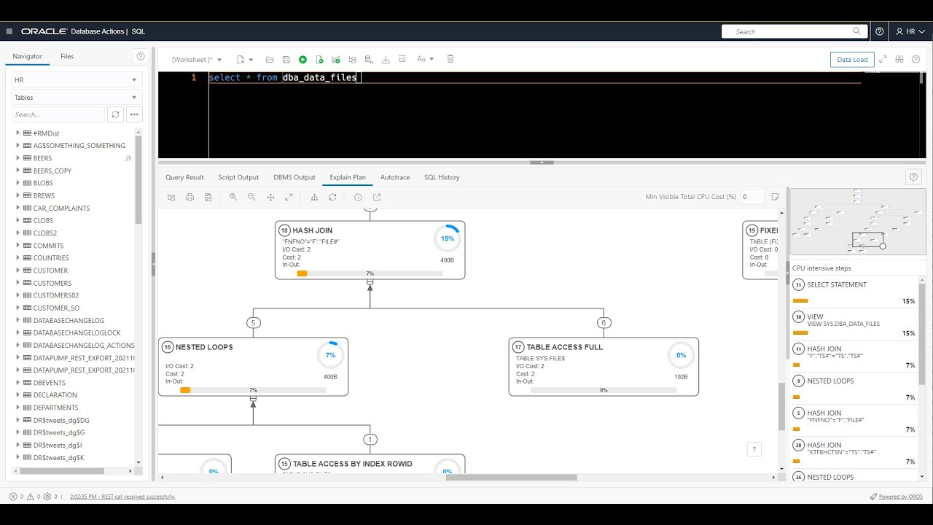The width and height of the screenshot is (933, 525).
Task: Show explain plan info icon
Action: pos(358,197)
